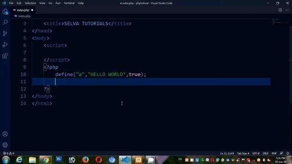Open the Source Control view
This screenshot has width=292, height=164.
[5, 33]
